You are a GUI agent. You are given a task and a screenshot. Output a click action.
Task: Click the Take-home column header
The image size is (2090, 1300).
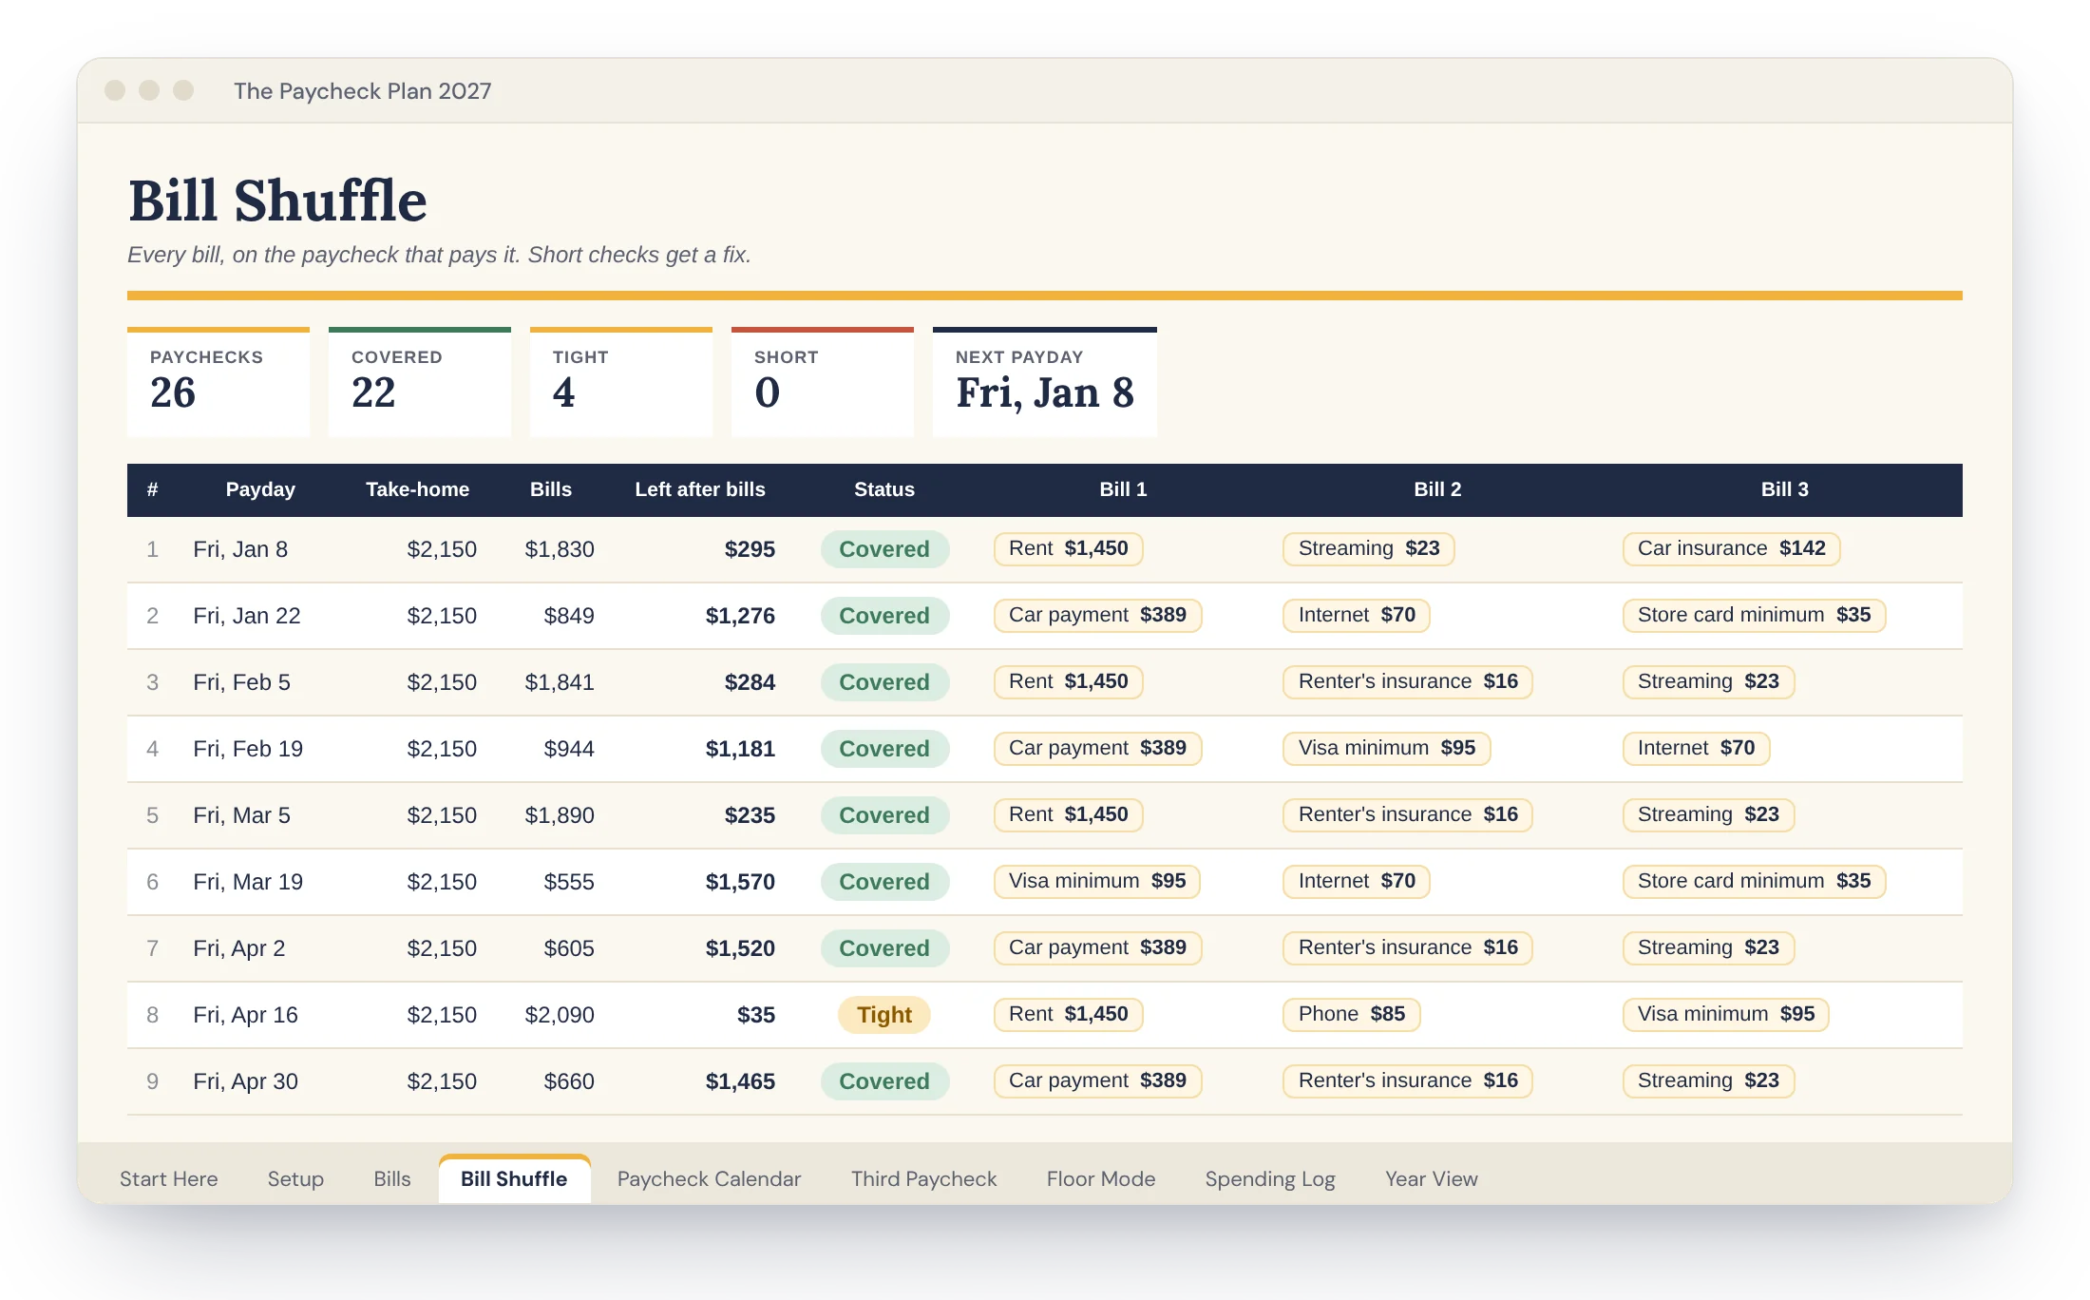[417, 489]
